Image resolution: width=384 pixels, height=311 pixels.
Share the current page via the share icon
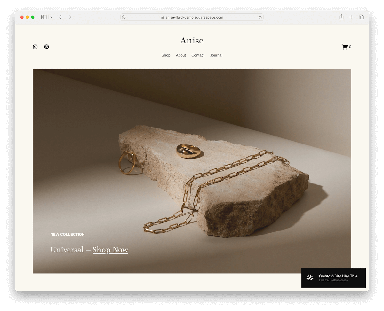tap(341, 17)
